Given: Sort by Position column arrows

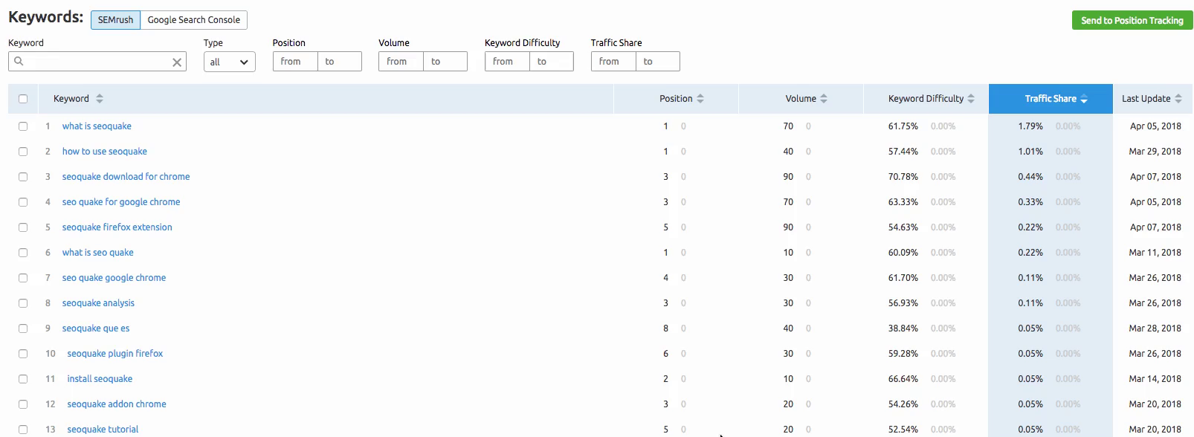Looking at the screenshot, I should [700, 99].
